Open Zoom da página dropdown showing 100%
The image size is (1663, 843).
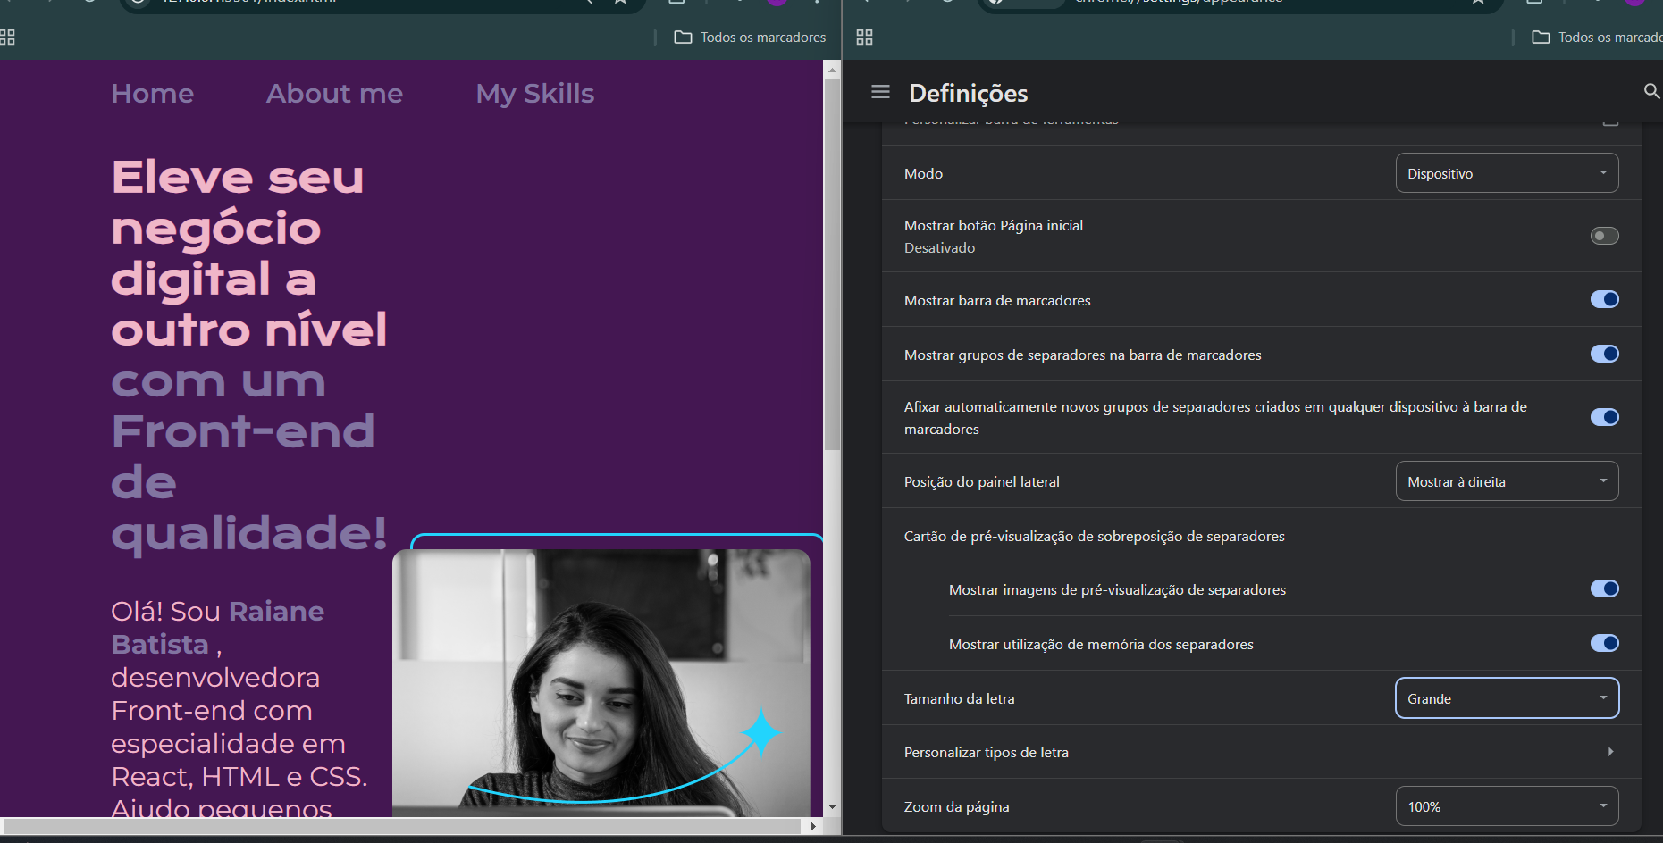[1507, 806]
